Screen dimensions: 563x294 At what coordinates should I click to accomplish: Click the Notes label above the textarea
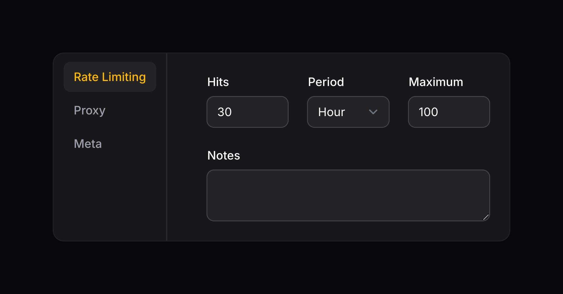223,155
